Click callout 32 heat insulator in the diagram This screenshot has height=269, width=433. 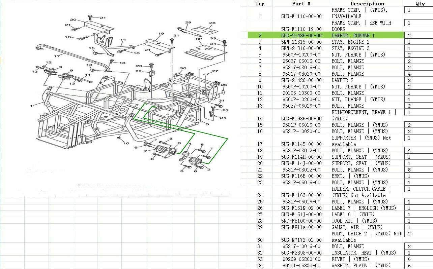(199, 39)
